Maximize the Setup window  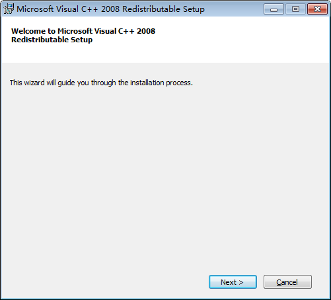pos(295,9)
